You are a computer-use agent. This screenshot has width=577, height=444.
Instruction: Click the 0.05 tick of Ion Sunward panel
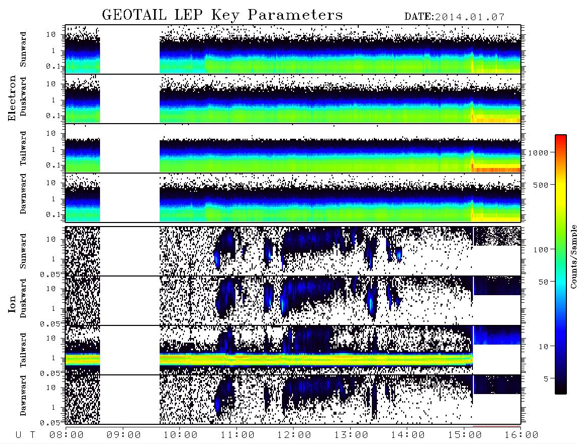(50, 274)
